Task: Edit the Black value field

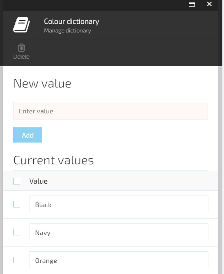Action: [119, 205]
